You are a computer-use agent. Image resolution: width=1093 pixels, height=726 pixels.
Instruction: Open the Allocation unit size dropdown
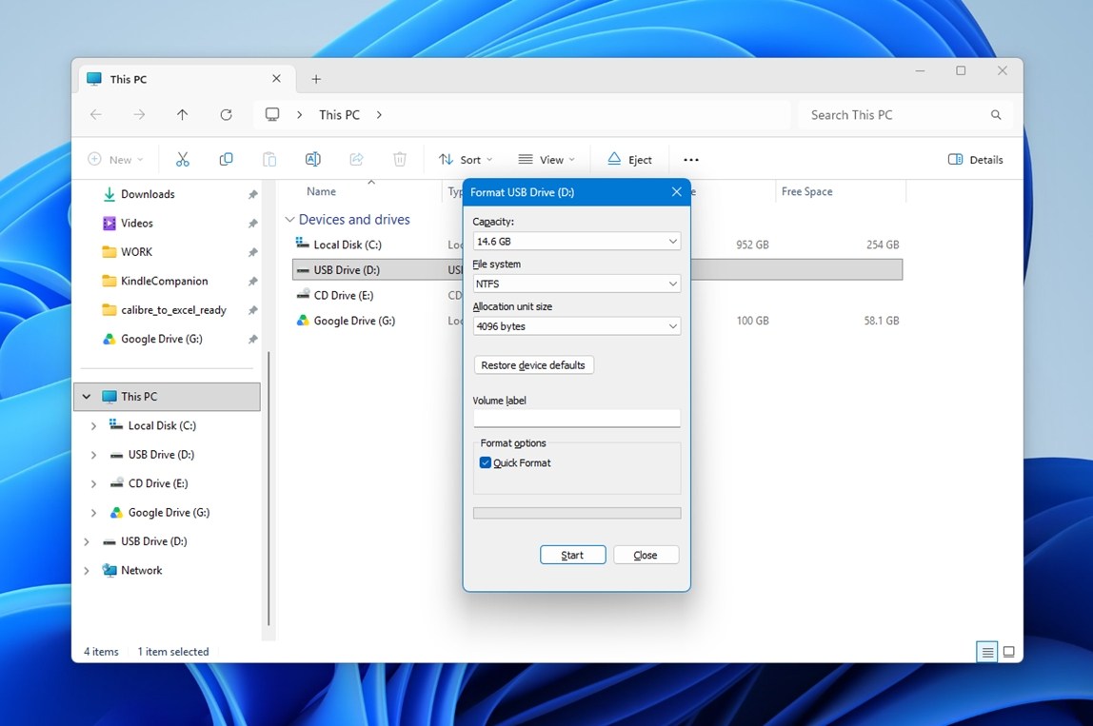point(576,326)
